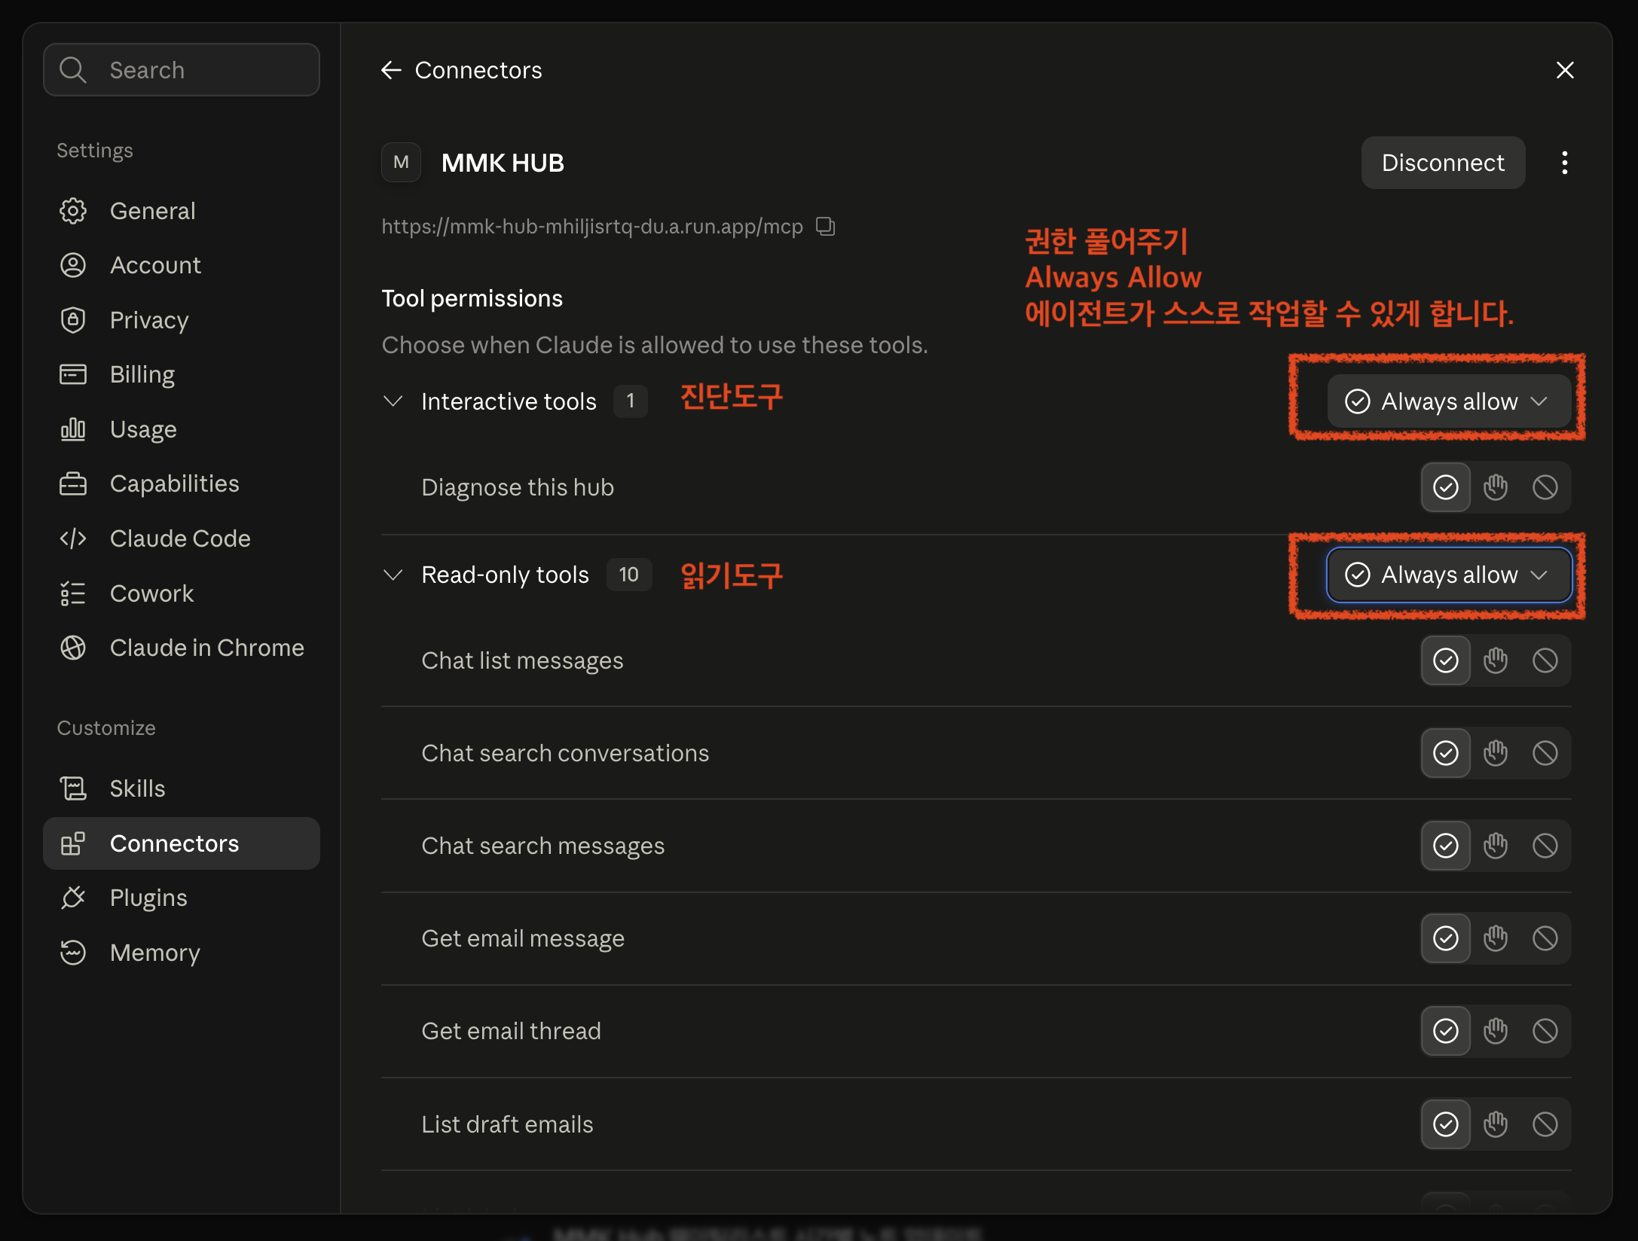Set Diagnose this hub to needs approval
Image resolution: width=1638 pixels, height=1241 pixels.
[x=1495, y=487]
